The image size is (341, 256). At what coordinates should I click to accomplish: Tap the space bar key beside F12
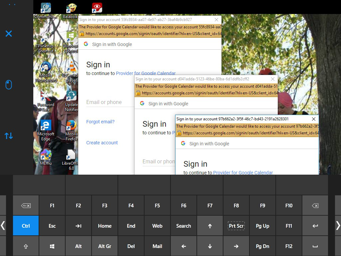click(x=315, y=246)
